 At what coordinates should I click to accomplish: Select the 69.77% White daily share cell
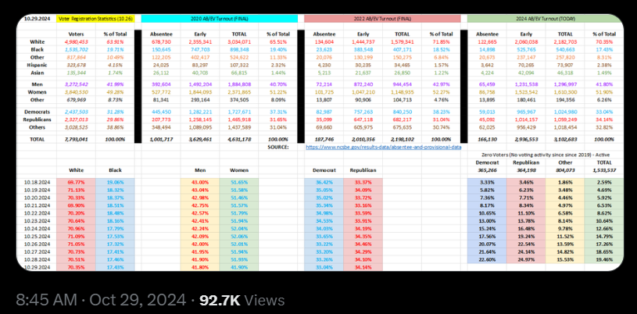click(77, 182)
